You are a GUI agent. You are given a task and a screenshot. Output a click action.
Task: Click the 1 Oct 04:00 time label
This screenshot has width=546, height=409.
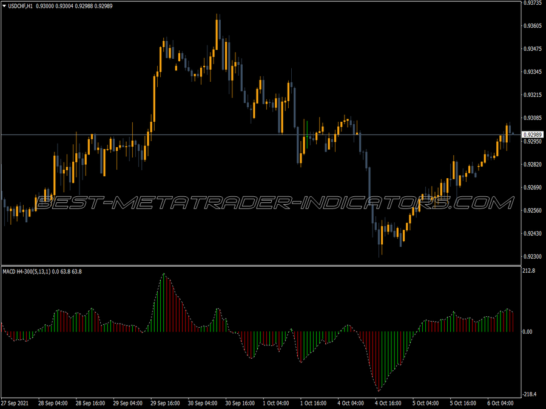[x=276, y=403]
